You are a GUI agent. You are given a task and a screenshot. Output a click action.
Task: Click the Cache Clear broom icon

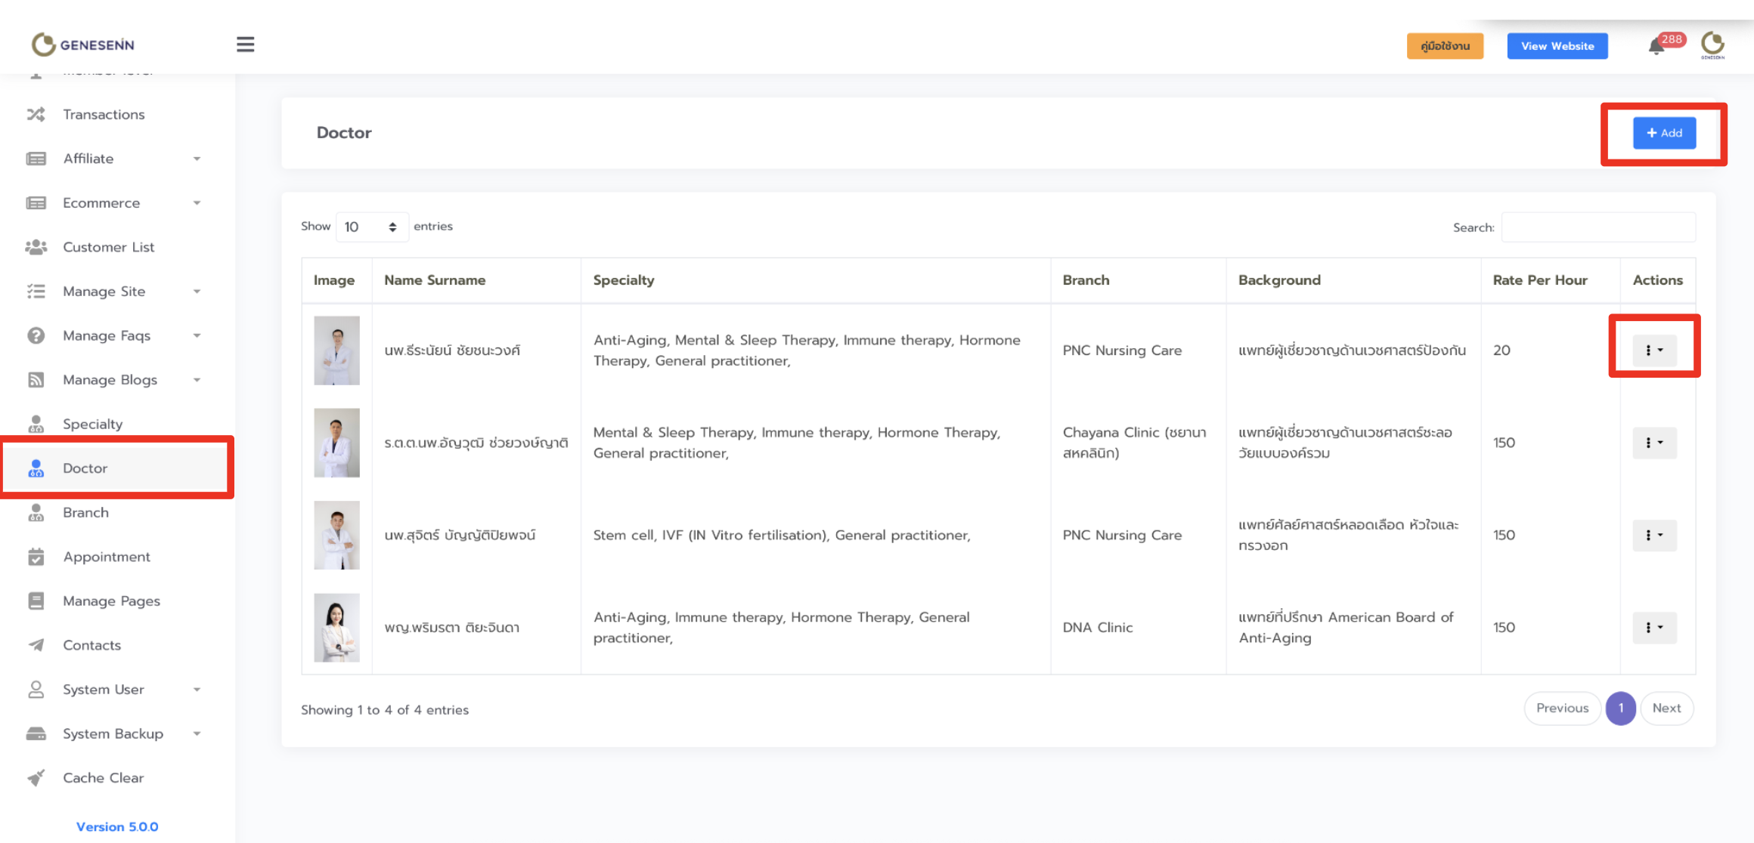(x=36, y=777)
